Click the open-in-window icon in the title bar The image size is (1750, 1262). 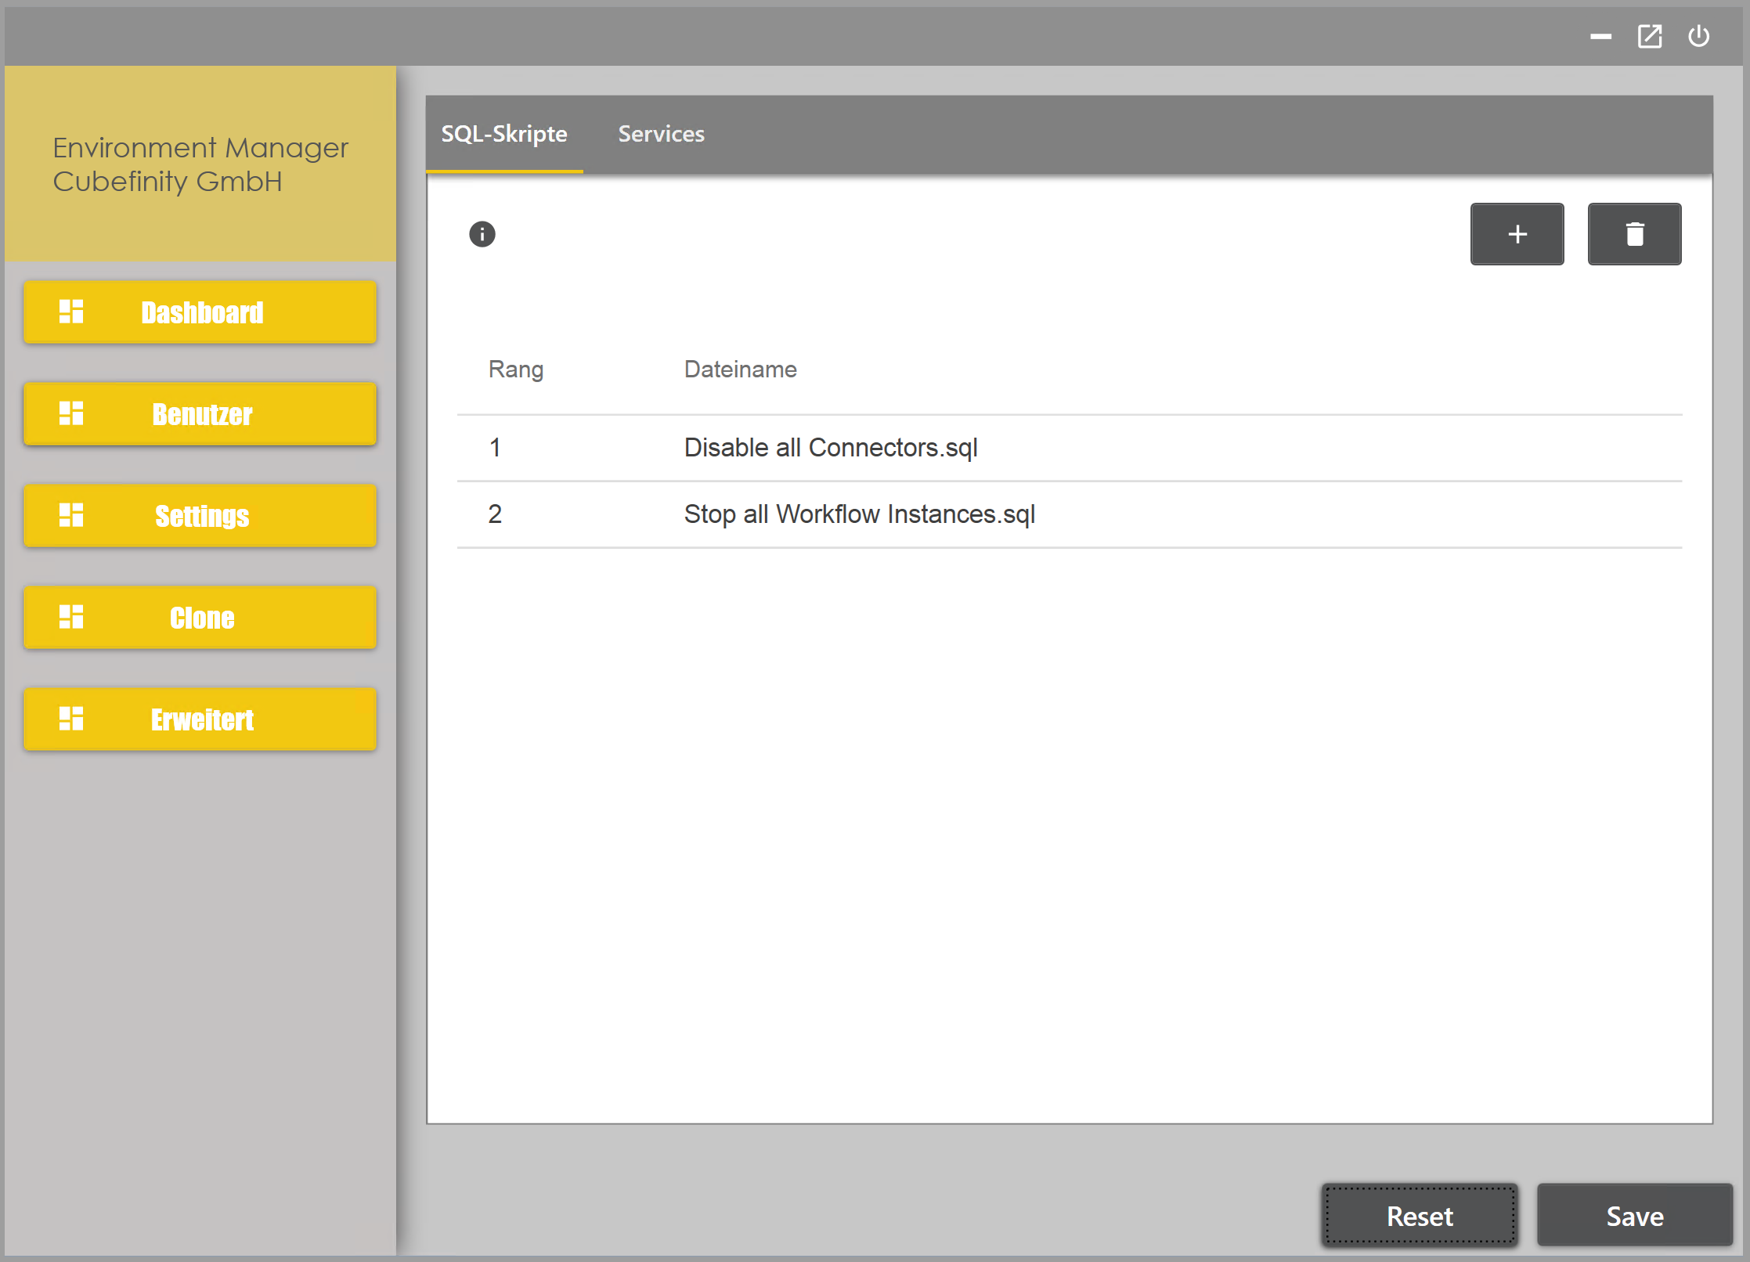pyautogui.click(x=1649, y=36)
